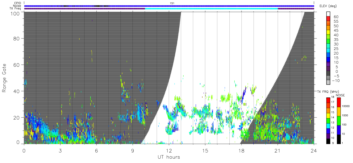
Task: Click the x-axis tick label '3'
Action: pos(60,150)
